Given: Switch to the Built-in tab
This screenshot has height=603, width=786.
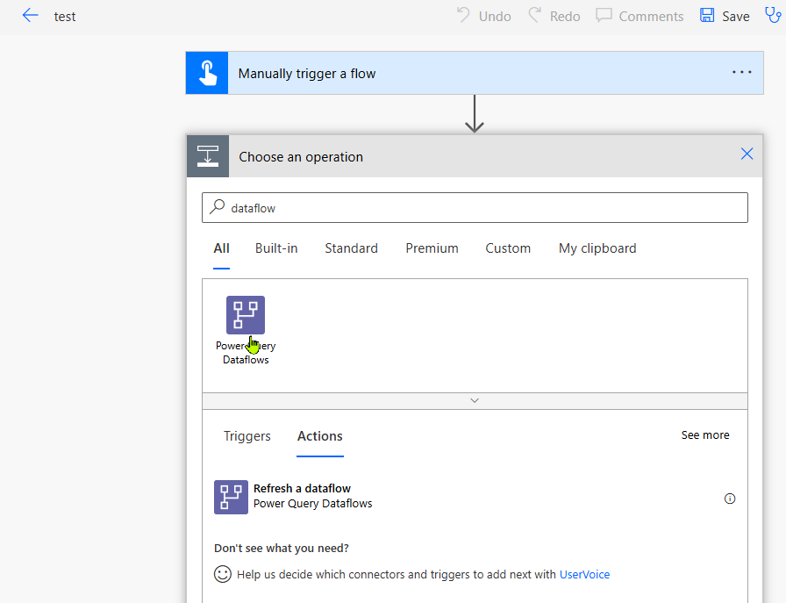Looking at the screenshot, I should pos(276,248).
